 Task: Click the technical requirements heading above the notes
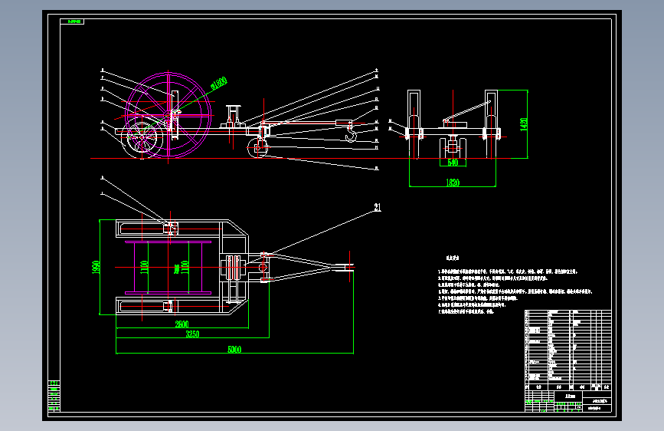453,258
